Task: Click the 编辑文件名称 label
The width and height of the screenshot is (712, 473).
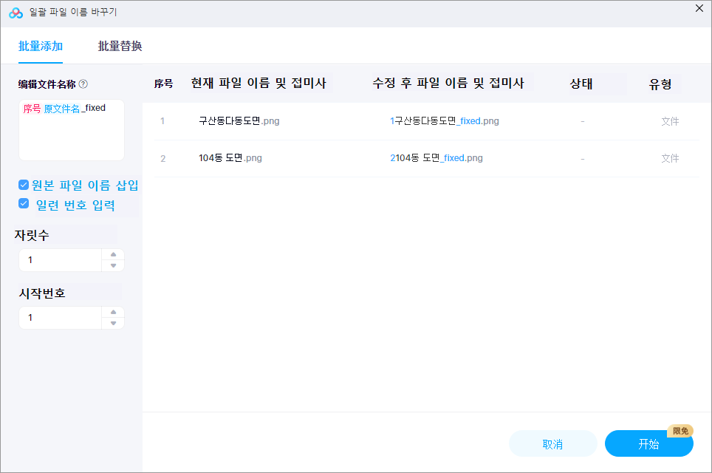Action: point(47,84)
